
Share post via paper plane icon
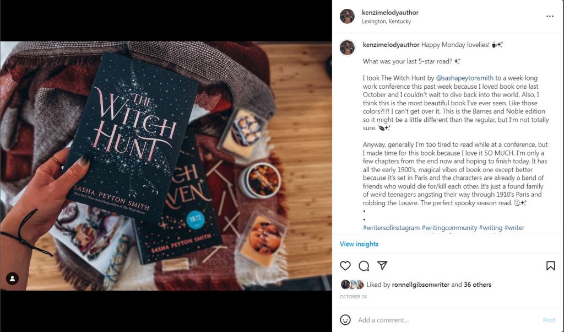(382, 265)
